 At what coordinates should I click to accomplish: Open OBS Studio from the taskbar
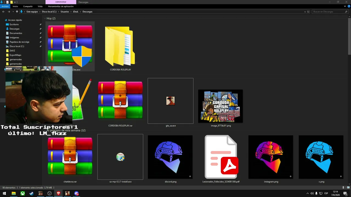pos(49,193)
